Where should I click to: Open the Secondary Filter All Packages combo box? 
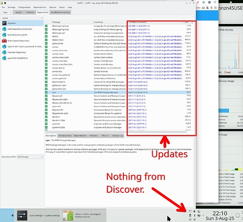coord(30,157)
